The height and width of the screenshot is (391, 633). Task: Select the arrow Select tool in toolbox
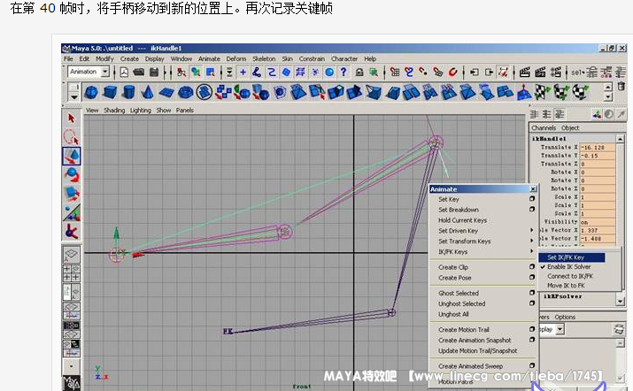(72, 119)
